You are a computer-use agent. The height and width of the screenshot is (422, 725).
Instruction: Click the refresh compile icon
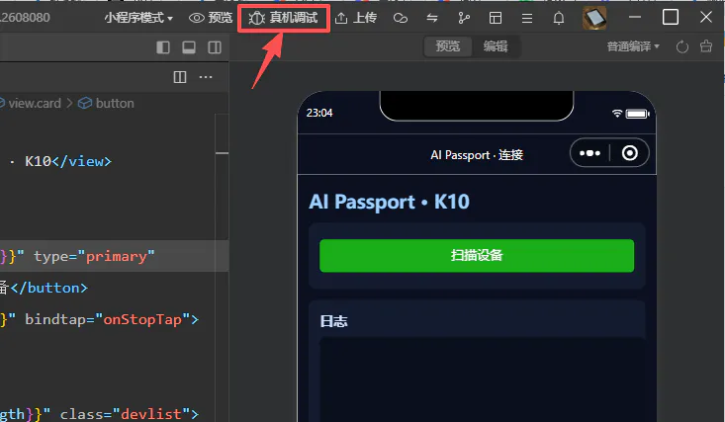(682, 46)
